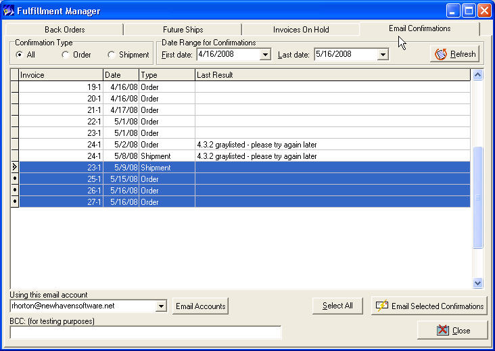The width and height of the screenshot is (495, 351).
Task: Click row indicator arrow for invoice 23-1 Shipment
Action: coord(14,167)
